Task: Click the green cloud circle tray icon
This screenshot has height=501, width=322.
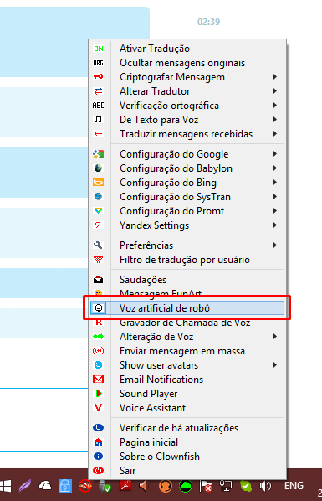Action: click(186, 486)
